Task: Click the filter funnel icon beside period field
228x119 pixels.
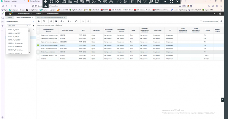Action: [34, 26]
